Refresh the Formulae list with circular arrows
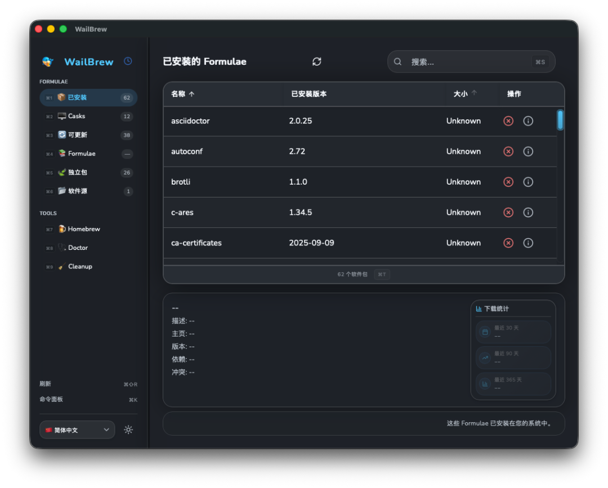The width and height of the screenshot is (608, 488). click(316, 61)
